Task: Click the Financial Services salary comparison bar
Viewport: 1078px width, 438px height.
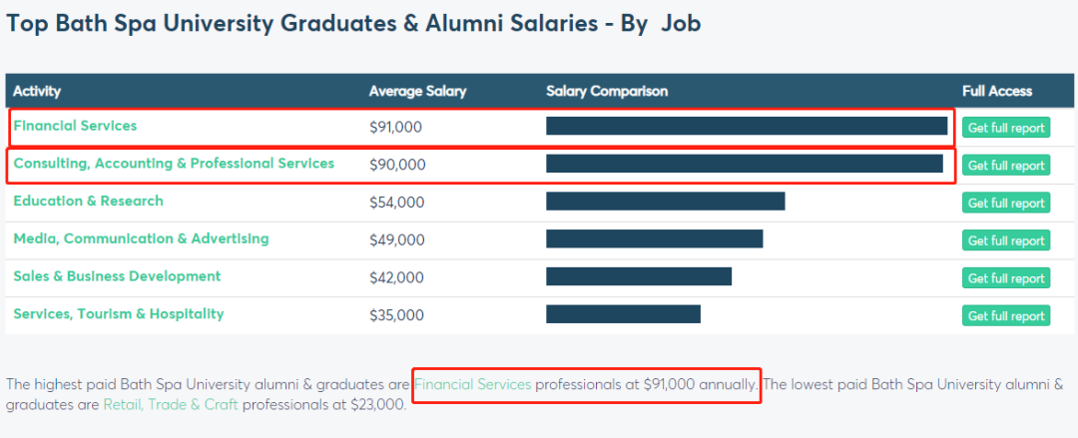Action: coord(746,126)
